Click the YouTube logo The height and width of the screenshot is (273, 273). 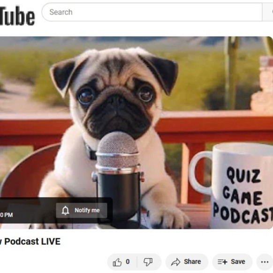[17, 15]
